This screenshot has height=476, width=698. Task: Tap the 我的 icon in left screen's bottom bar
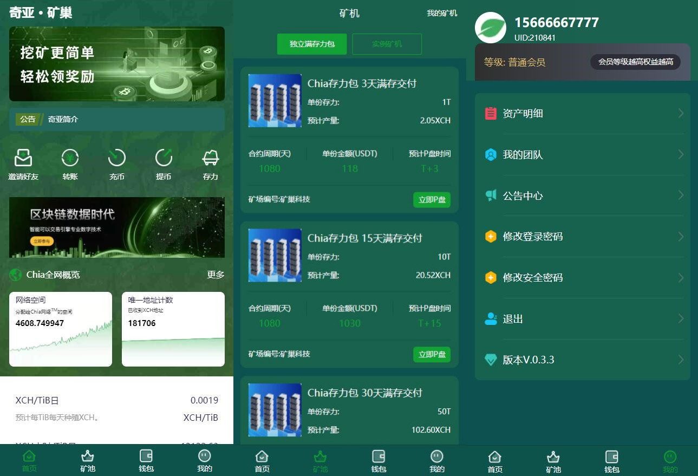coord(205,456)
